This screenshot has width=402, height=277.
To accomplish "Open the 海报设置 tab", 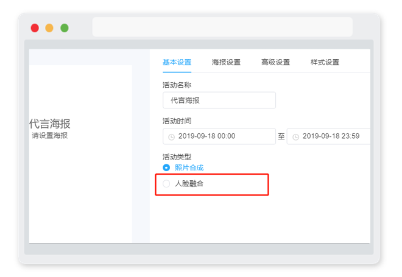I will [x=226, y=62].
